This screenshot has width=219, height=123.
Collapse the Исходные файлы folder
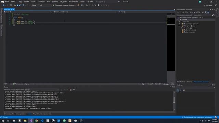(x=180, y=26)
